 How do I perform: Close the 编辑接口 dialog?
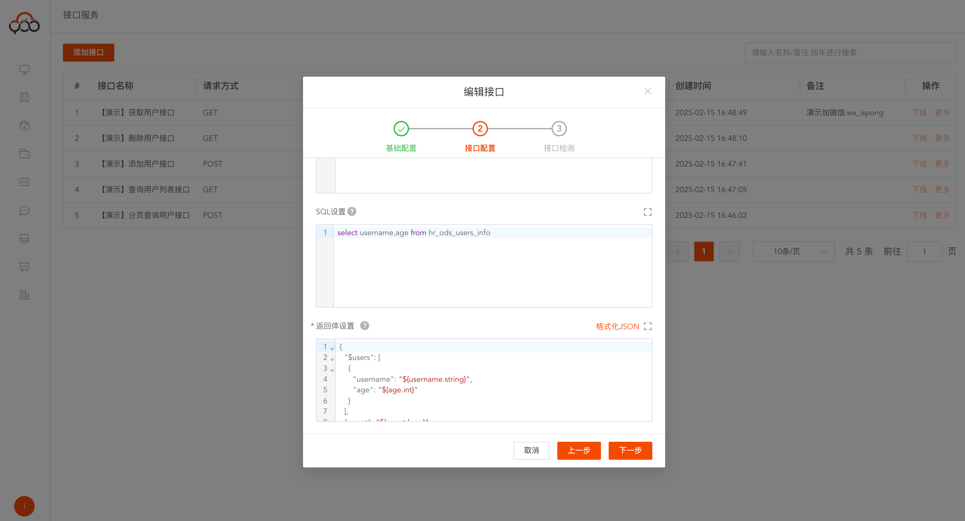point(647,91)
